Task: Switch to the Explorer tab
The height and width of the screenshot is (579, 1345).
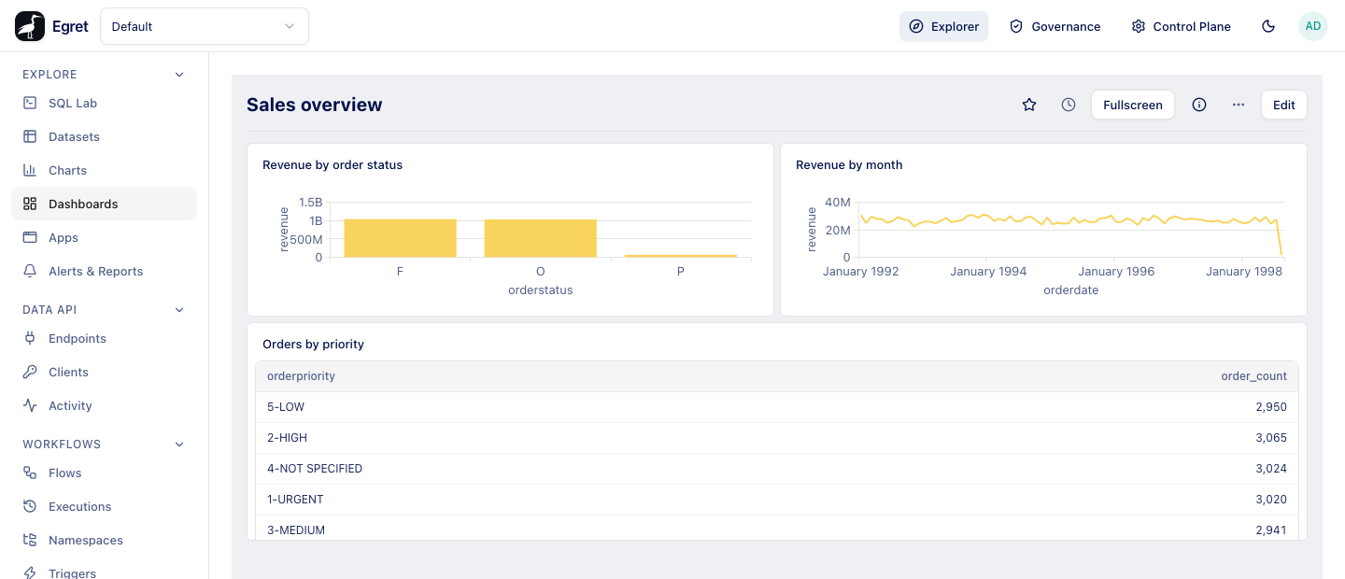Action: (x=943, y=26)
